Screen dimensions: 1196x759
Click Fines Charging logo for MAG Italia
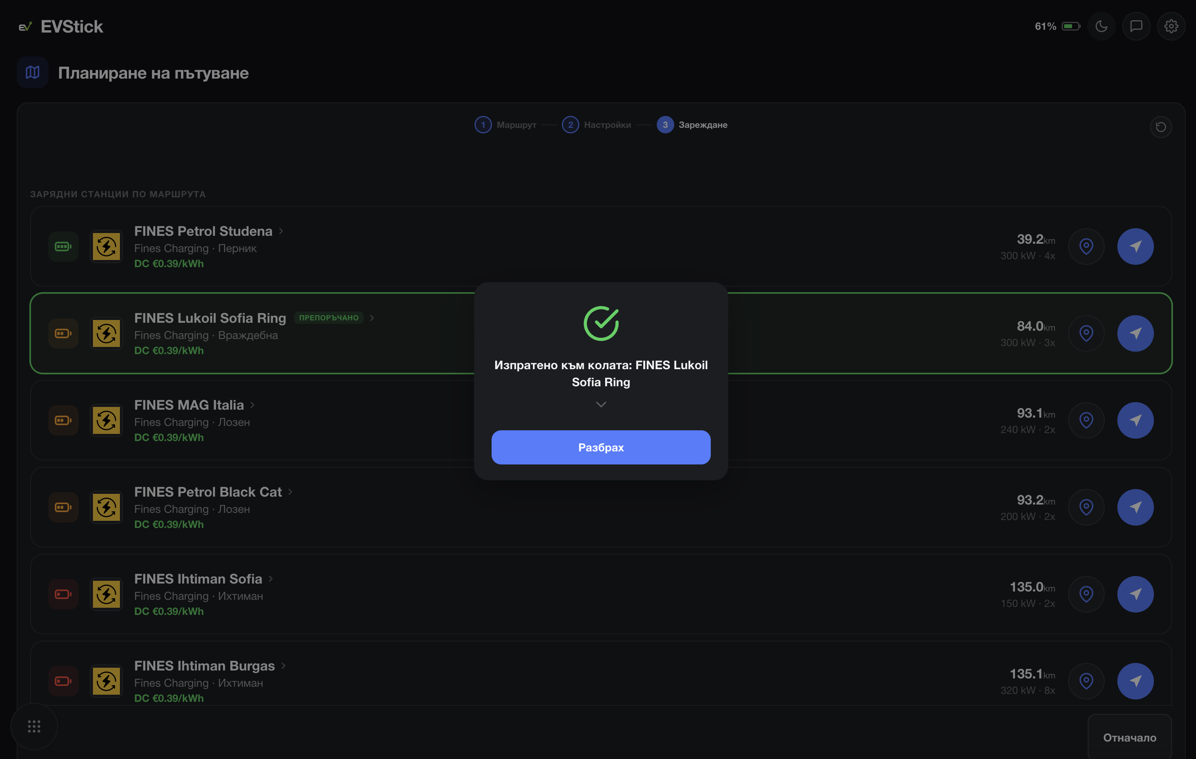point(106,420)
